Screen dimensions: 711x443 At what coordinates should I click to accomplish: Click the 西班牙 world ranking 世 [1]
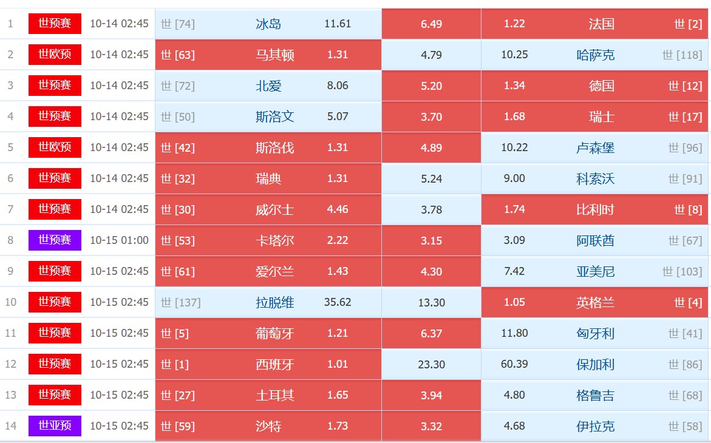pyautogui.click(x=175, y=365)
